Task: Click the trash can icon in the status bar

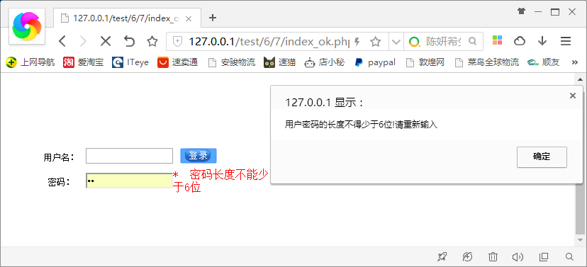Action: [493, 256]
